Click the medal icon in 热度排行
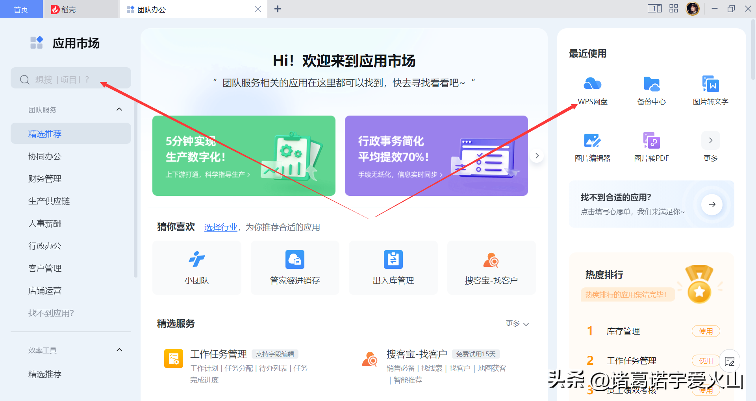The height and width of the screenshot is (401, 756). pos(699,284)
